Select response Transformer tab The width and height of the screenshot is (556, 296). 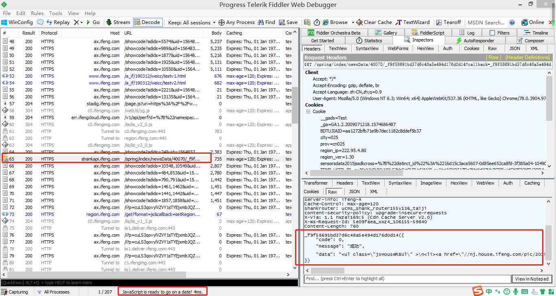point(315,183)
